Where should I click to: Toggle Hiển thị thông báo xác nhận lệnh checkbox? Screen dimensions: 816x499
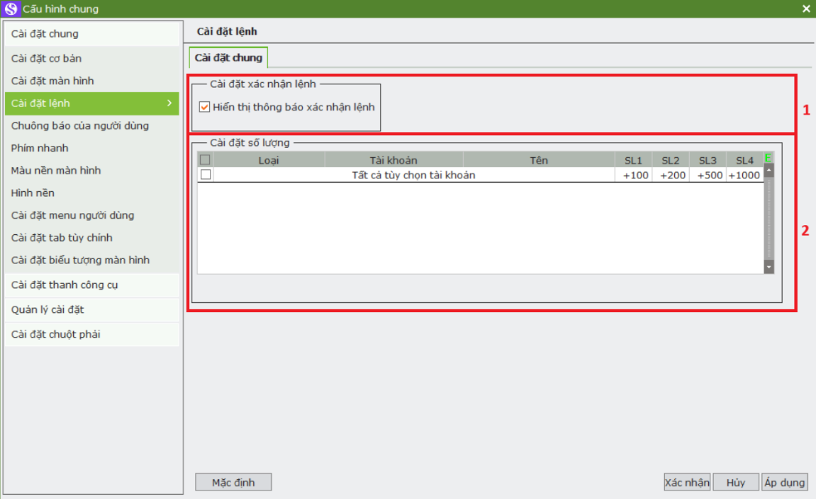coord(205,108)
